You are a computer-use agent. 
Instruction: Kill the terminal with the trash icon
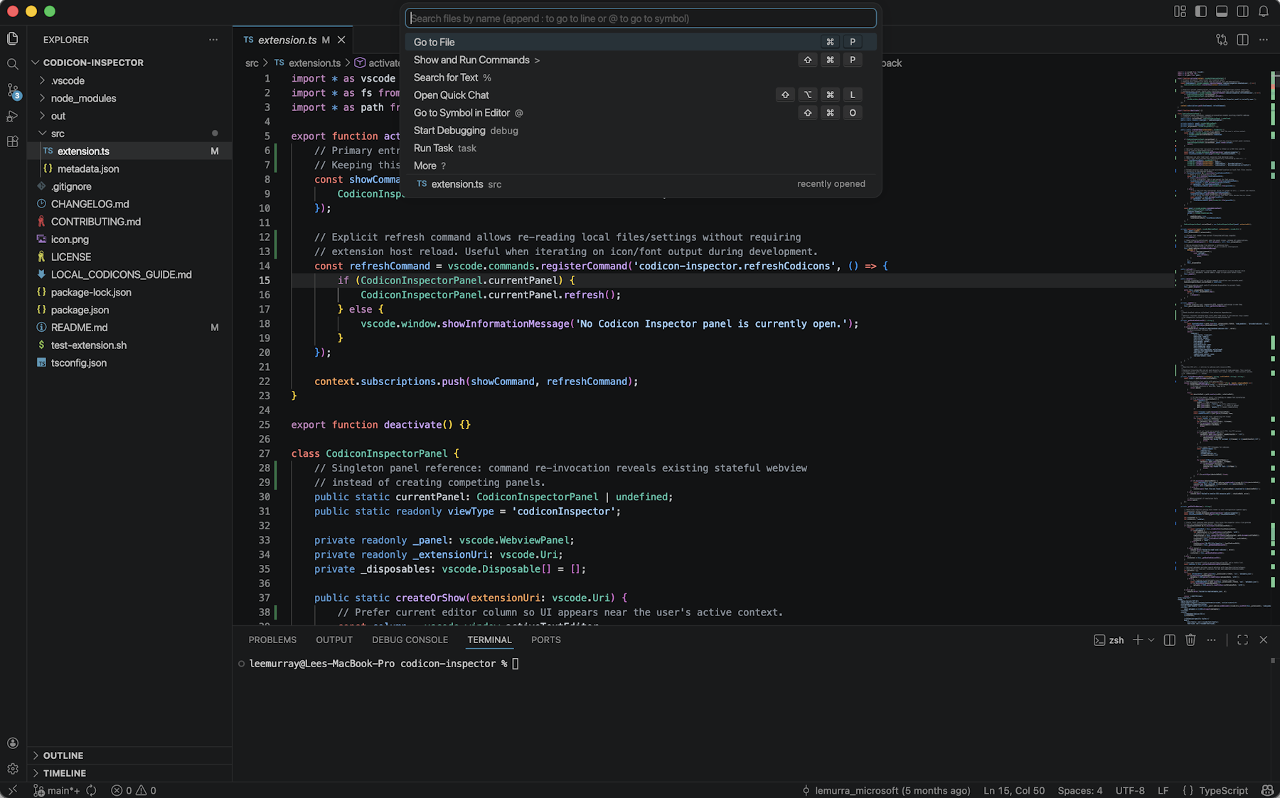point(1190,640)
